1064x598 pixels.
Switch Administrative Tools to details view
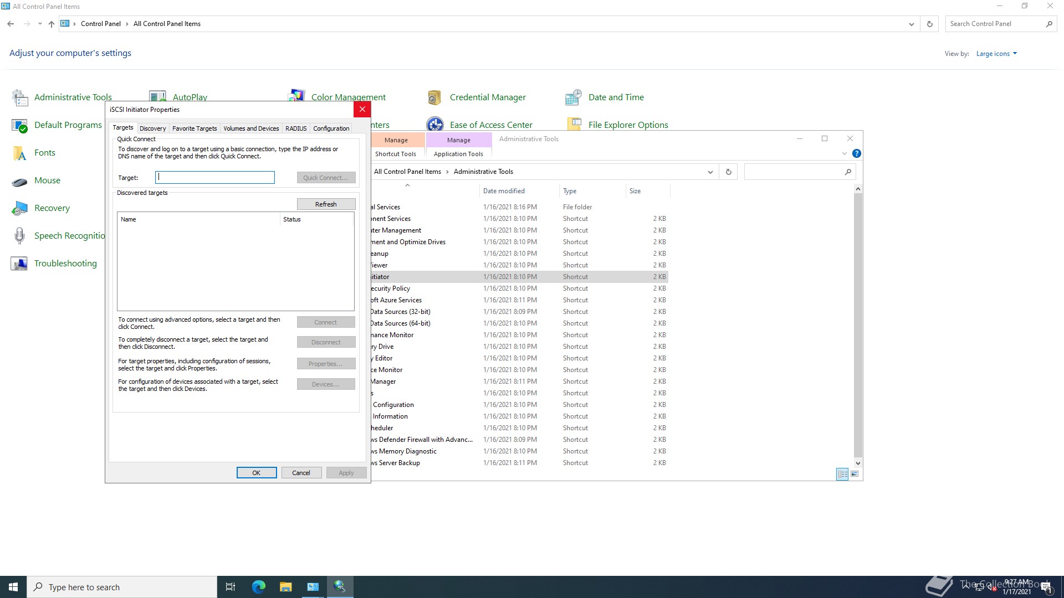(842, 474)
